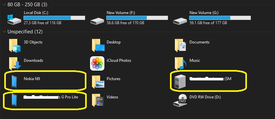This screenshot has height=119, width=275.
Task: Select the "Downloads" label
Action: click(x=34, y=60)
